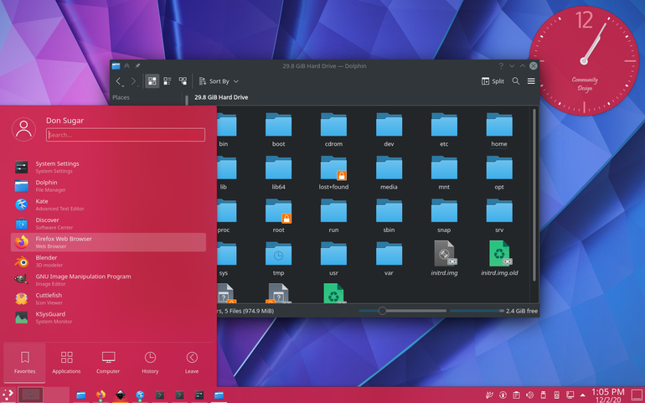Switch to the second virtual desktop in pager
This screenshot has height=403, width=645.
pyautogui.click(x=56, y=395)
